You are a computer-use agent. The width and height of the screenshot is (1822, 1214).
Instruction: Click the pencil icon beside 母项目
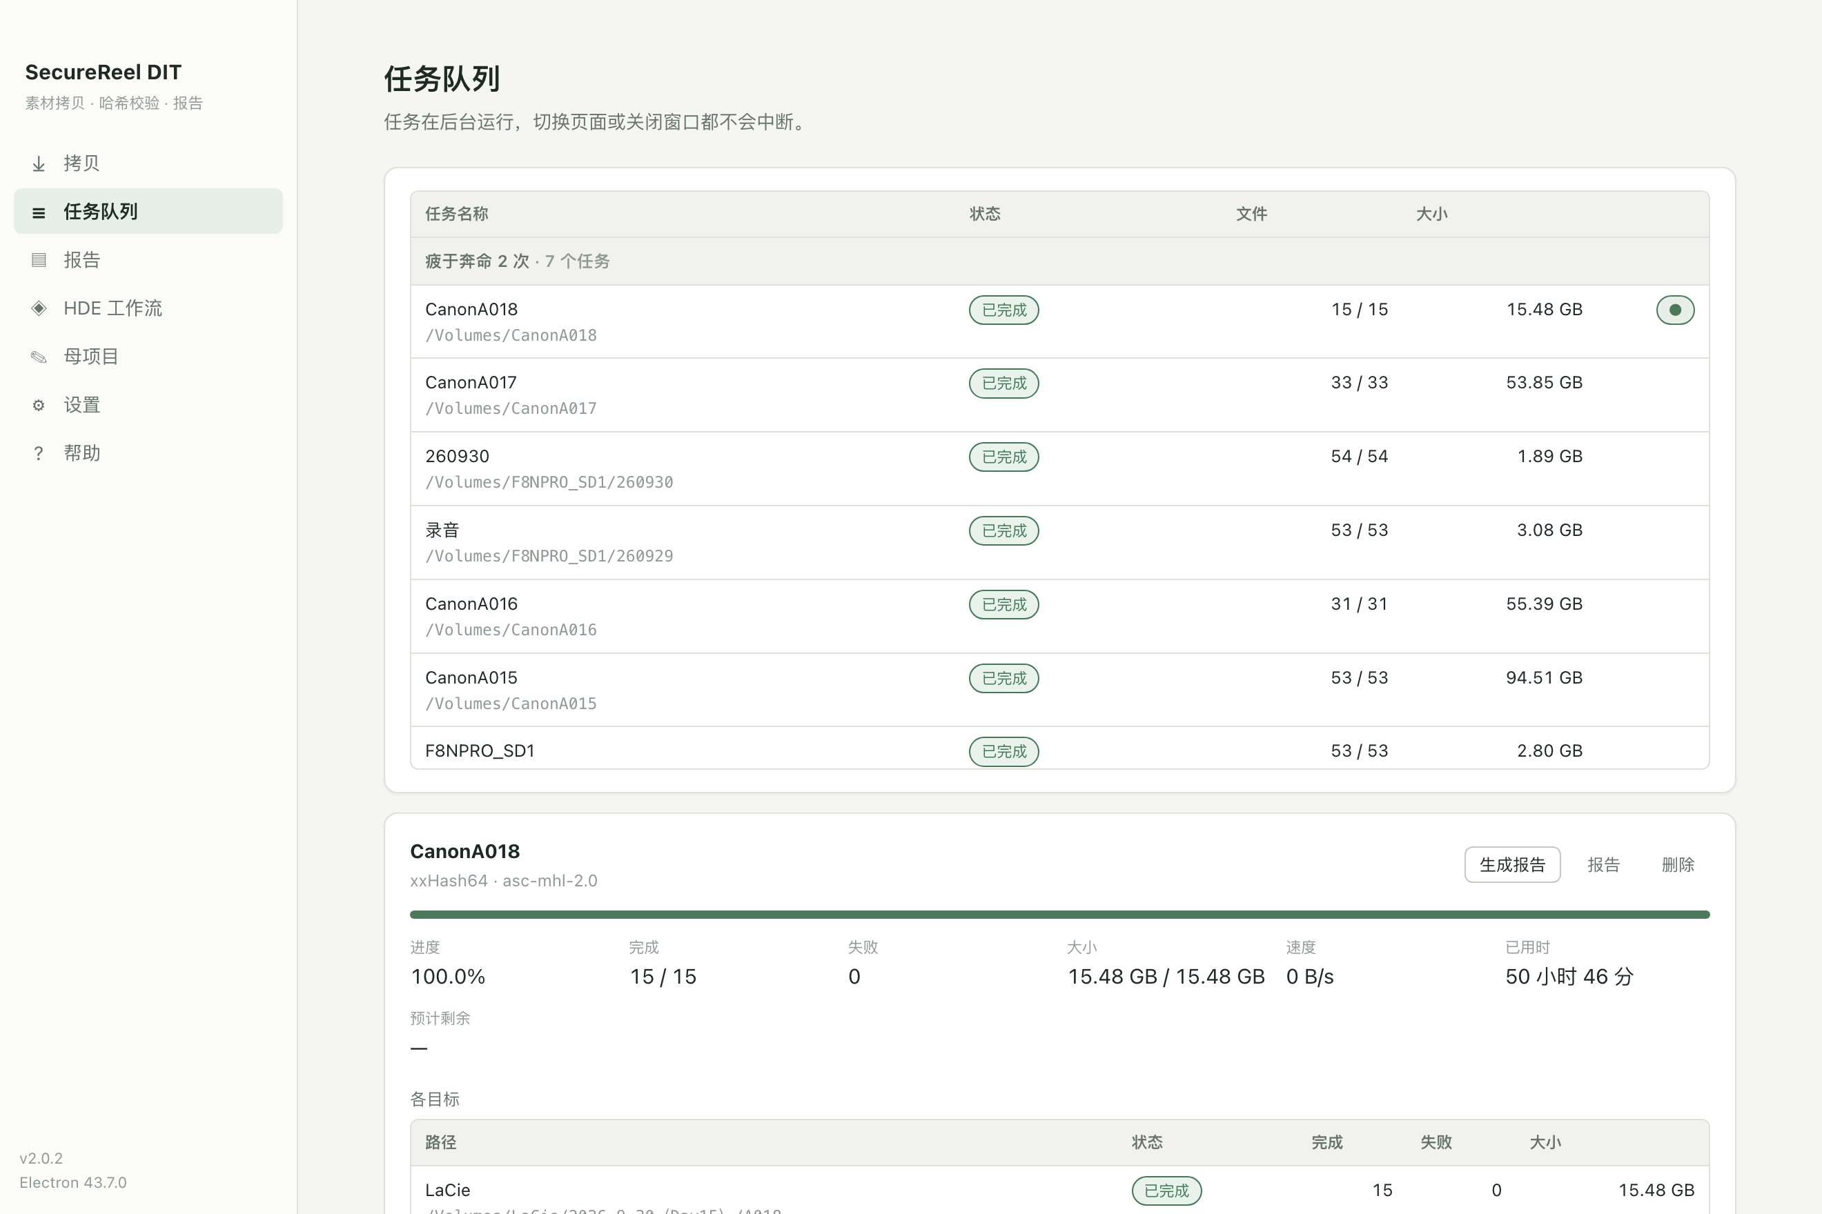pyautogui.click(x=38, y=357)
